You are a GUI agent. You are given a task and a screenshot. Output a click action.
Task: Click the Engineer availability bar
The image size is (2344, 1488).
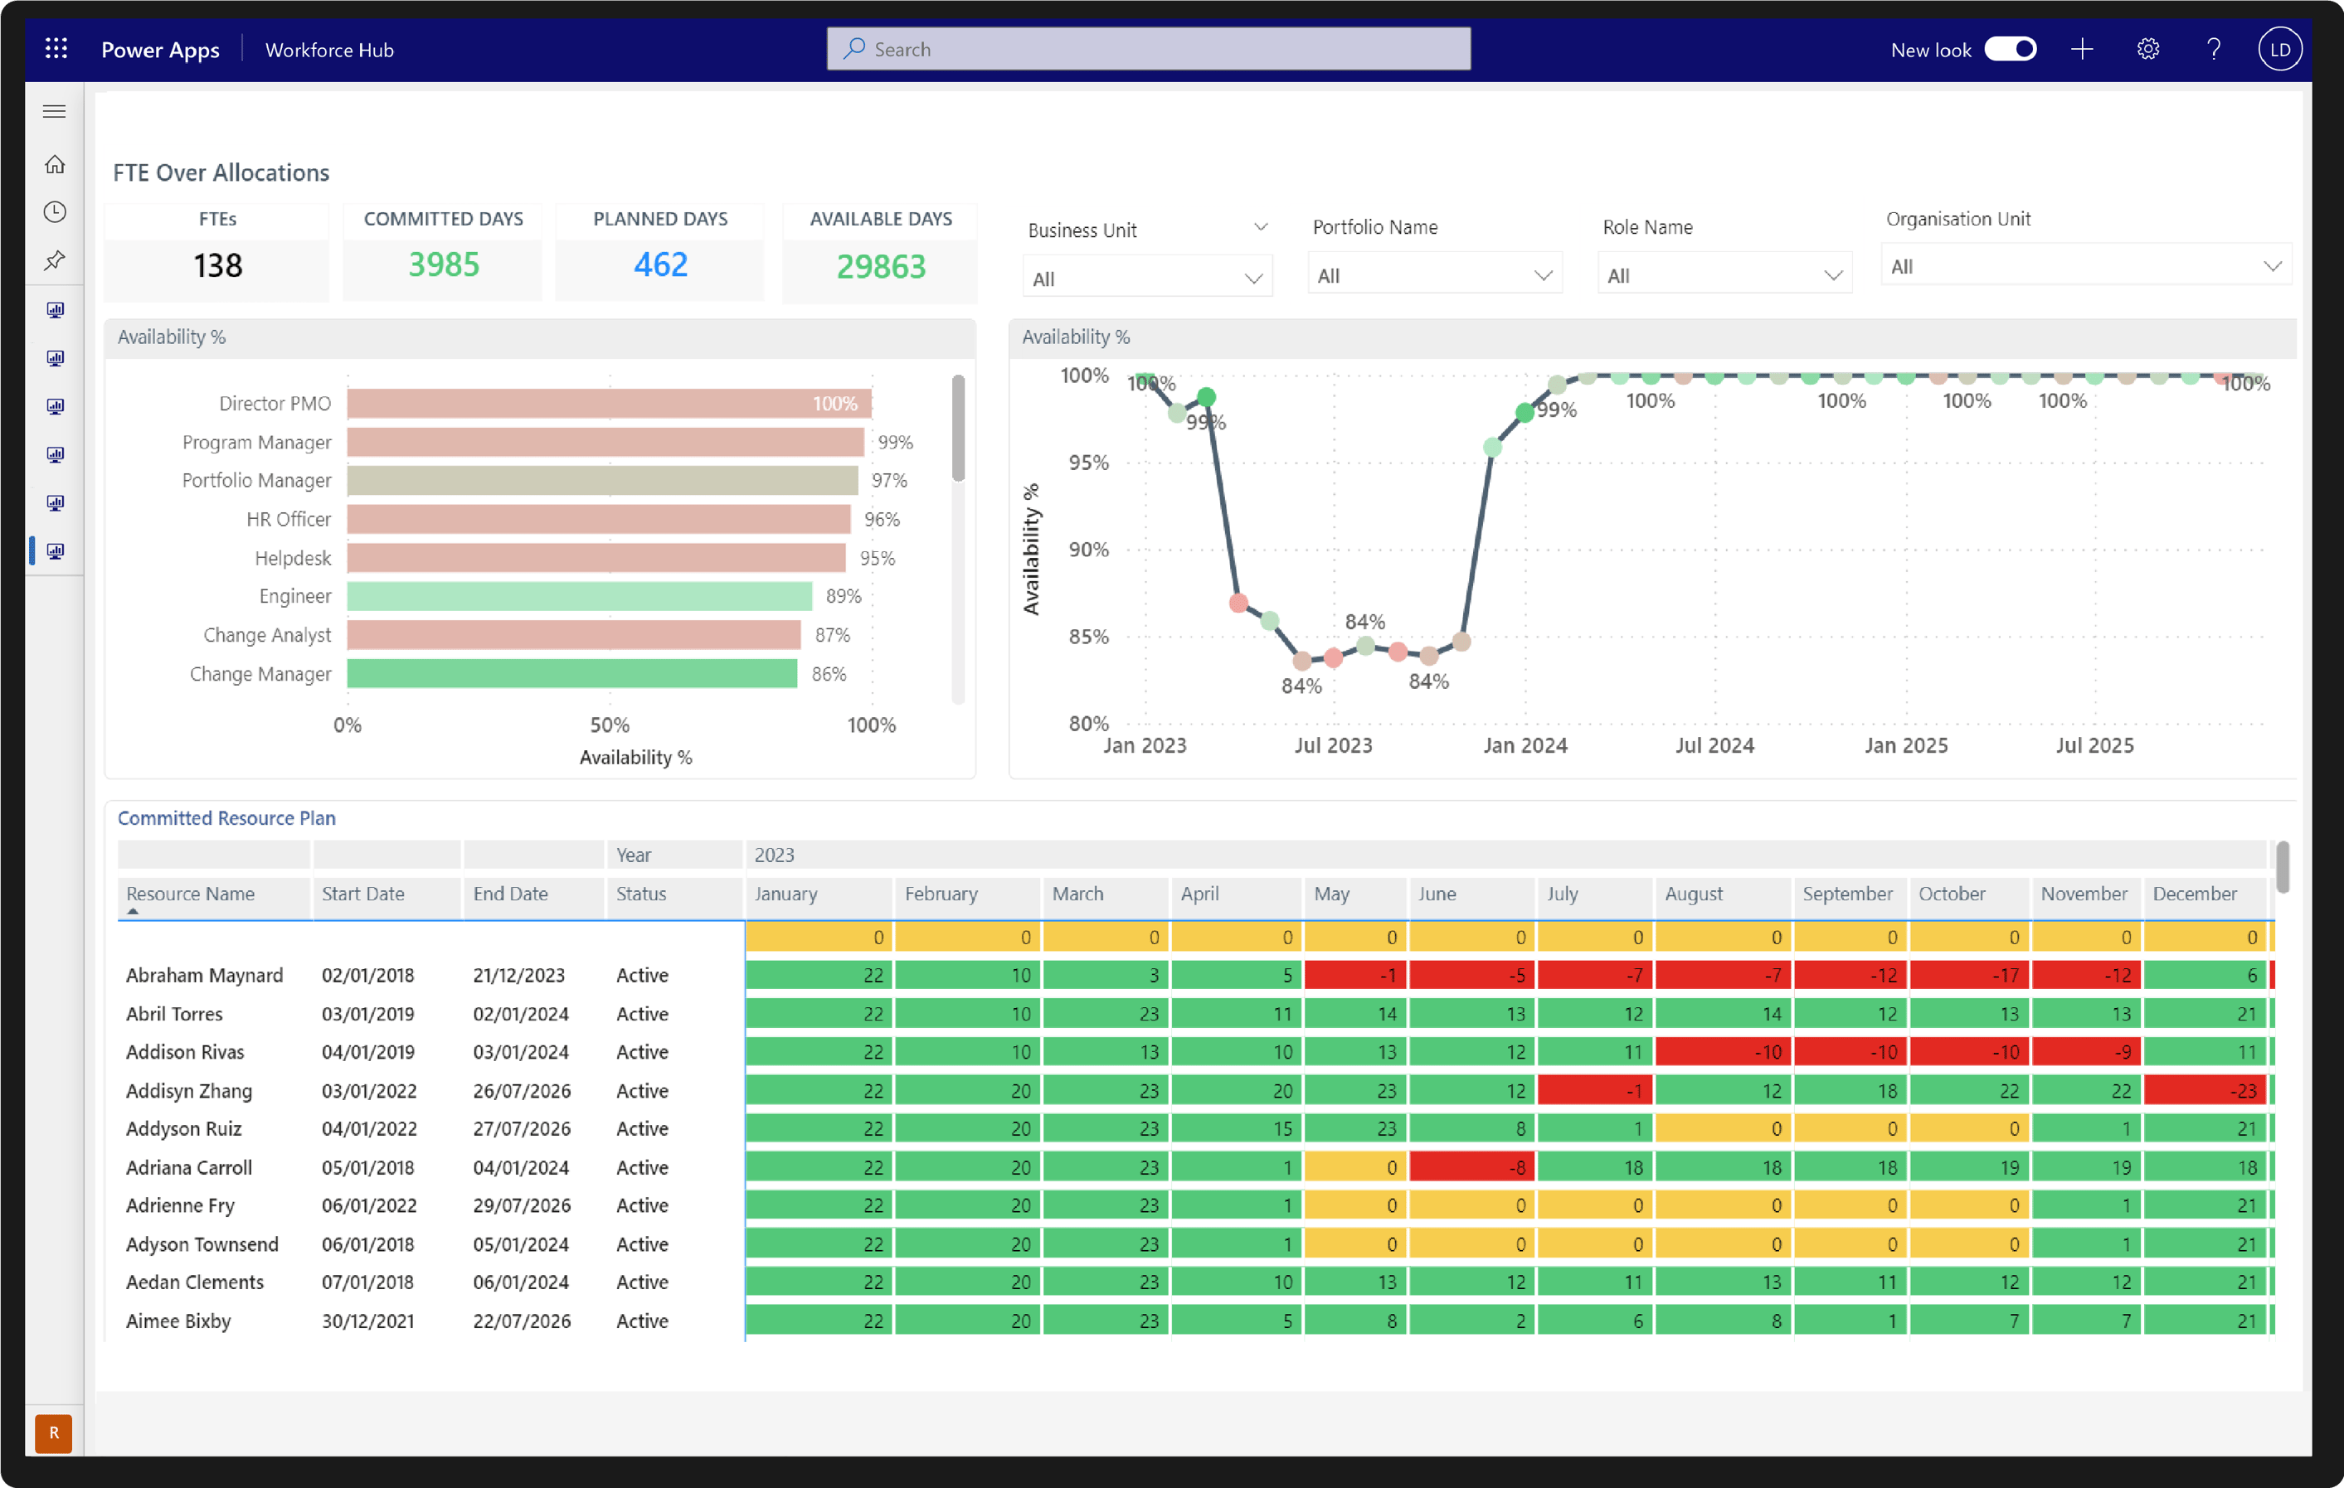pyautogui.click(x=579, y=595)
